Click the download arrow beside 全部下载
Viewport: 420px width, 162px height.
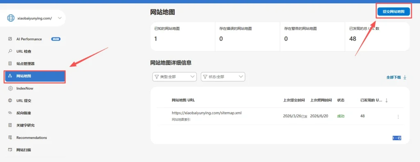[x=405, y=77]
